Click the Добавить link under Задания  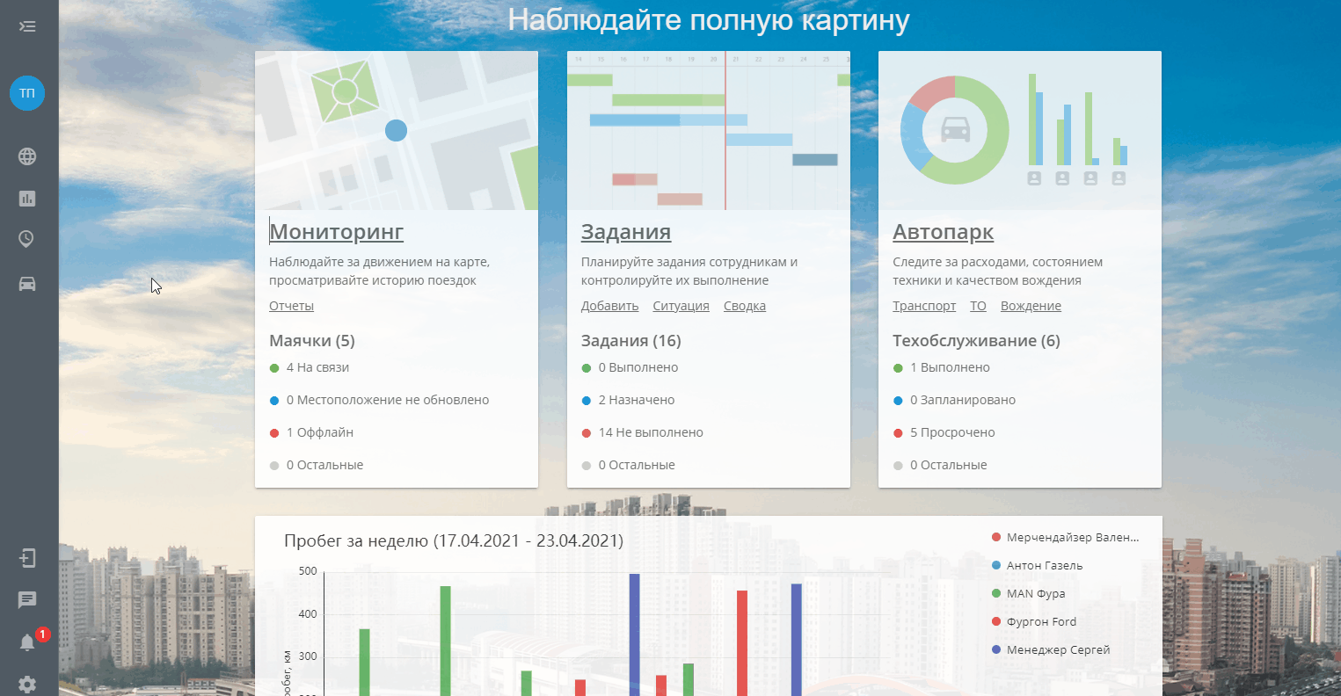click(x=609, y=306)
